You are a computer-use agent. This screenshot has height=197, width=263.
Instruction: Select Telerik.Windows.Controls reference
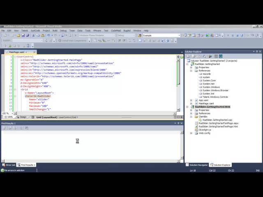click(215, 97)
